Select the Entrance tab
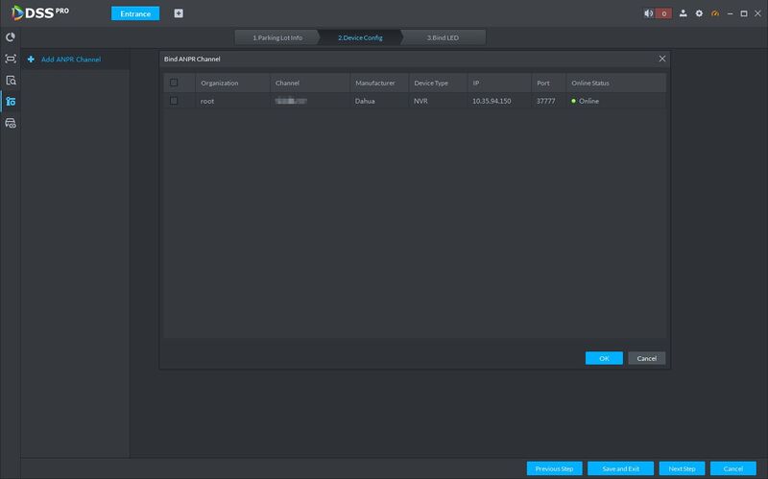Screen dimensions: 768x479 coord(135,13)
